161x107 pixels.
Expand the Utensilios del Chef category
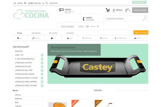coord(42,70)
